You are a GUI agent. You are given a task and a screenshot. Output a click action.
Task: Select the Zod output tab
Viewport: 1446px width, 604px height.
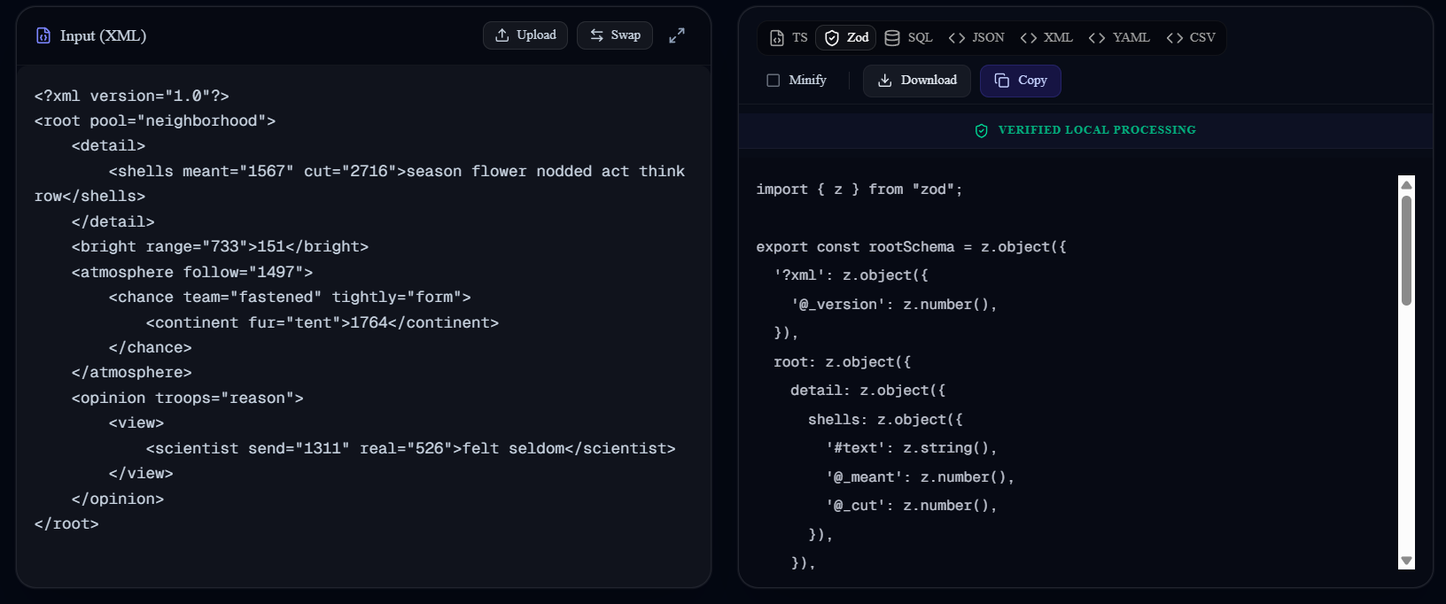846,37
